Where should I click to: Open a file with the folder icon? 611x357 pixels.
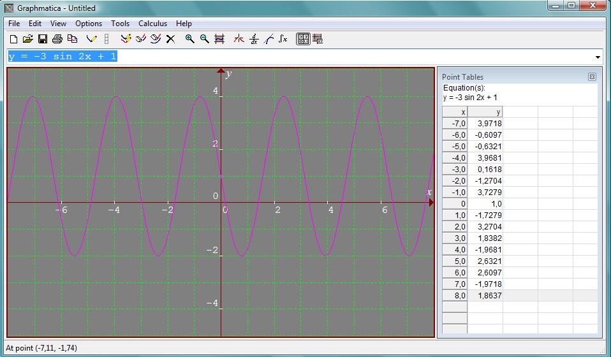[x=28, y=39]
